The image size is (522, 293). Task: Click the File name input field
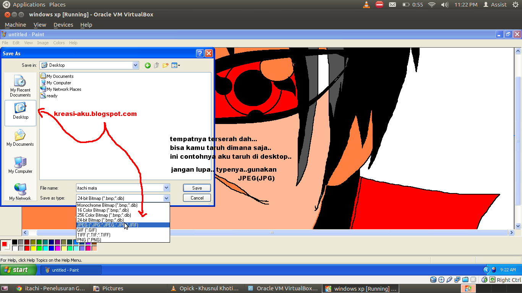click(x=120, y=188)
